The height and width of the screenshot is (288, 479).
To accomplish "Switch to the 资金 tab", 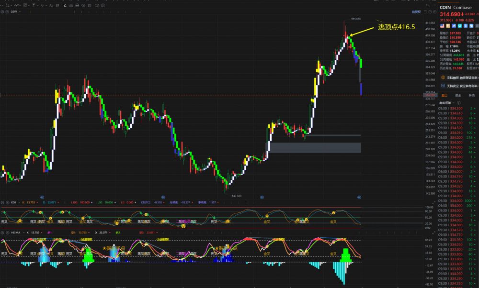I will point(458,95).
